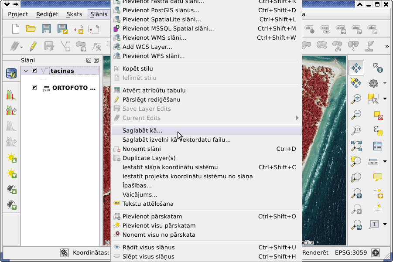Activate the Zoom Out magnifier
This screenshot has width=393, height=262.
356,115
